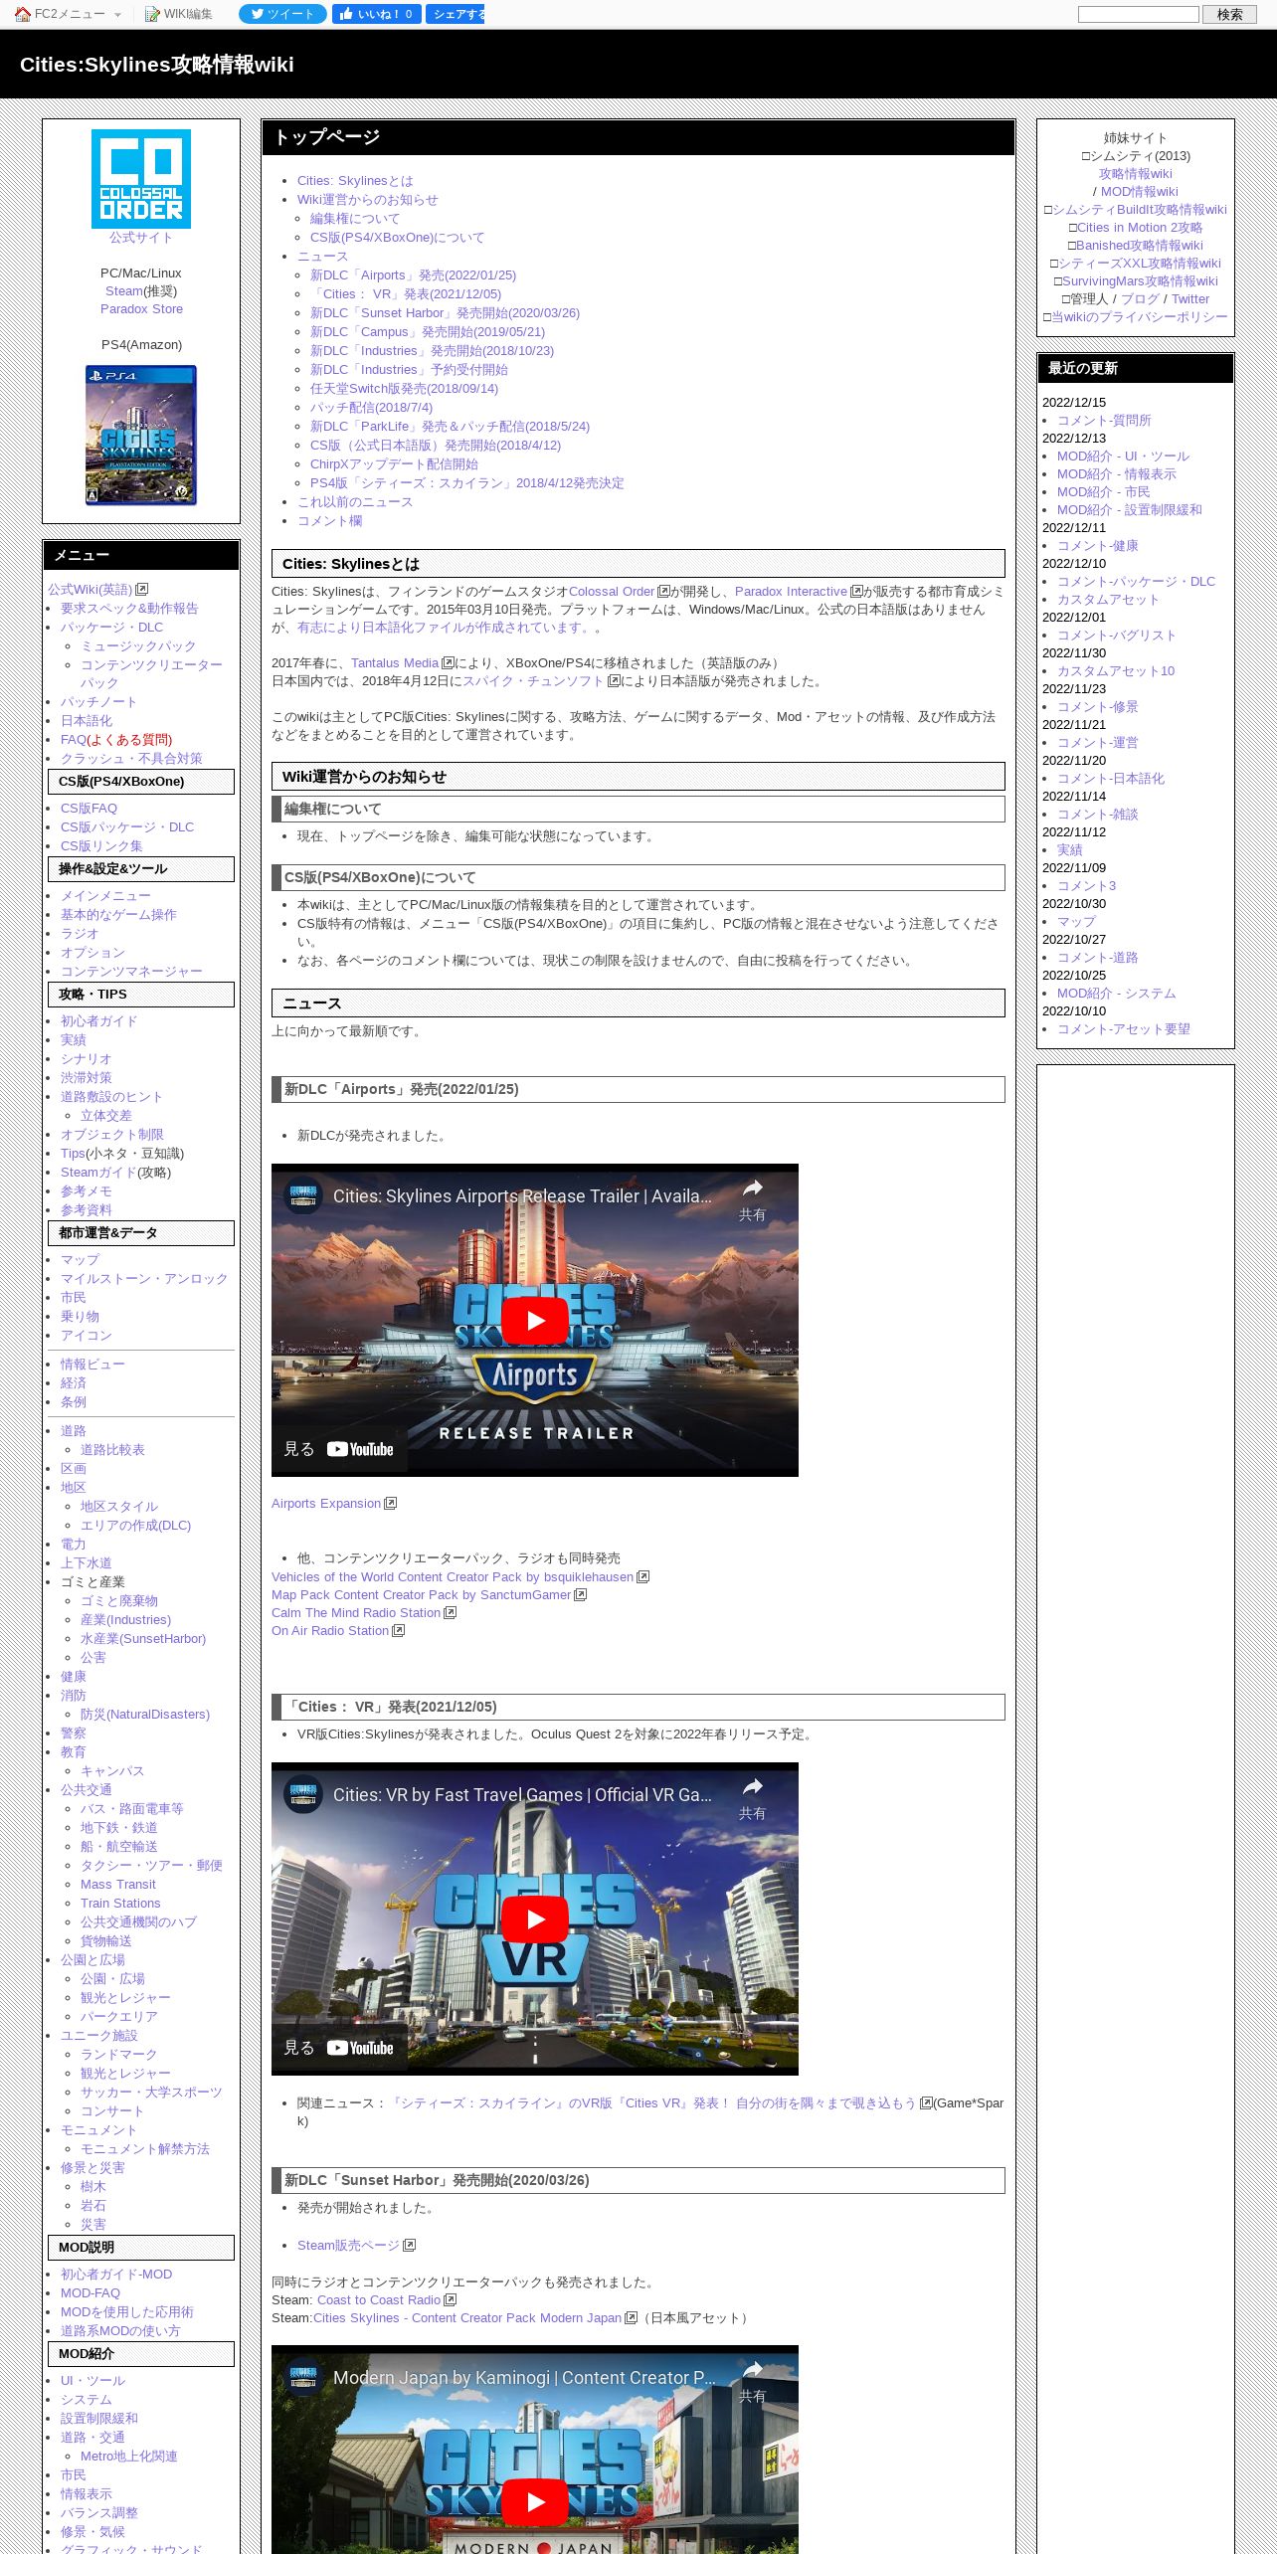Open これ以前のニュース link
The width and height of the screenshot is (1277, 2554).
(x=355, y=502)
